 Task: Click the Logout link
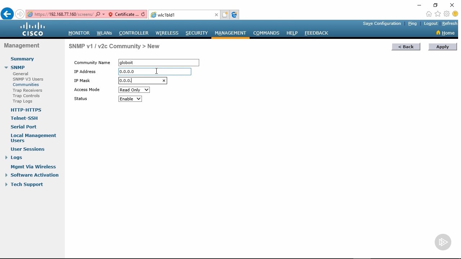[x=431, y=23]
